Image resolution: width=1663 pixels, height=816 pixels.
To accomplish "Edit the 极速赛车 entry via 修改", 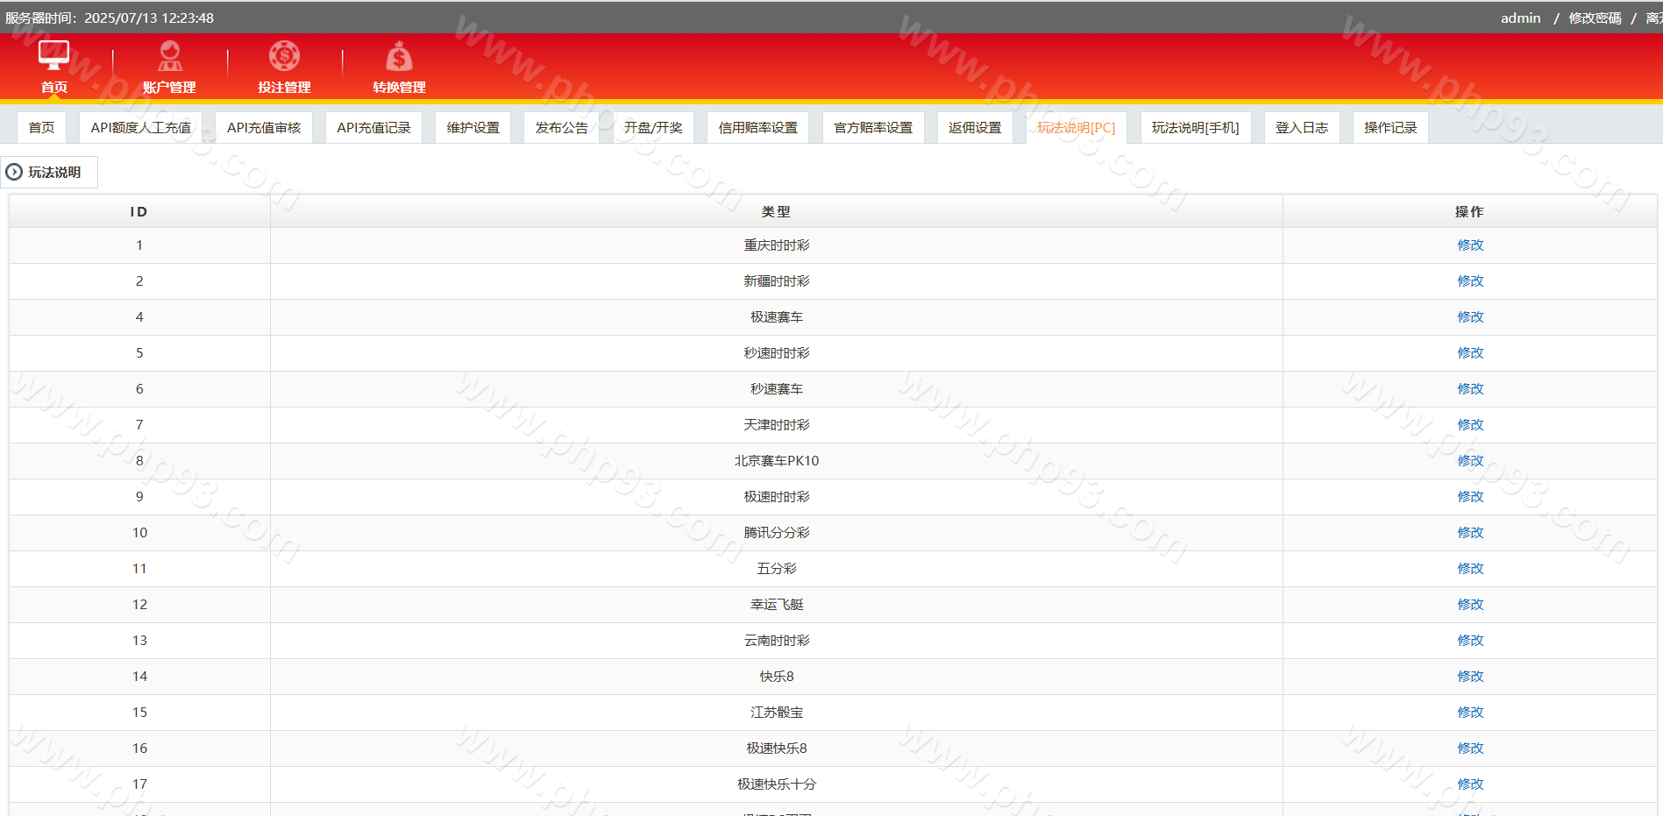I will click(1470, 317).
